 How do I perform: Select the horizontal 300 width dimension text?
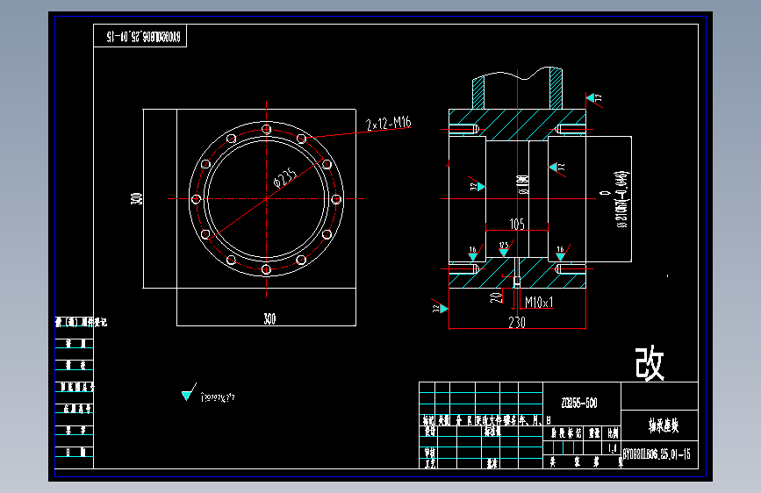point(269,318)
